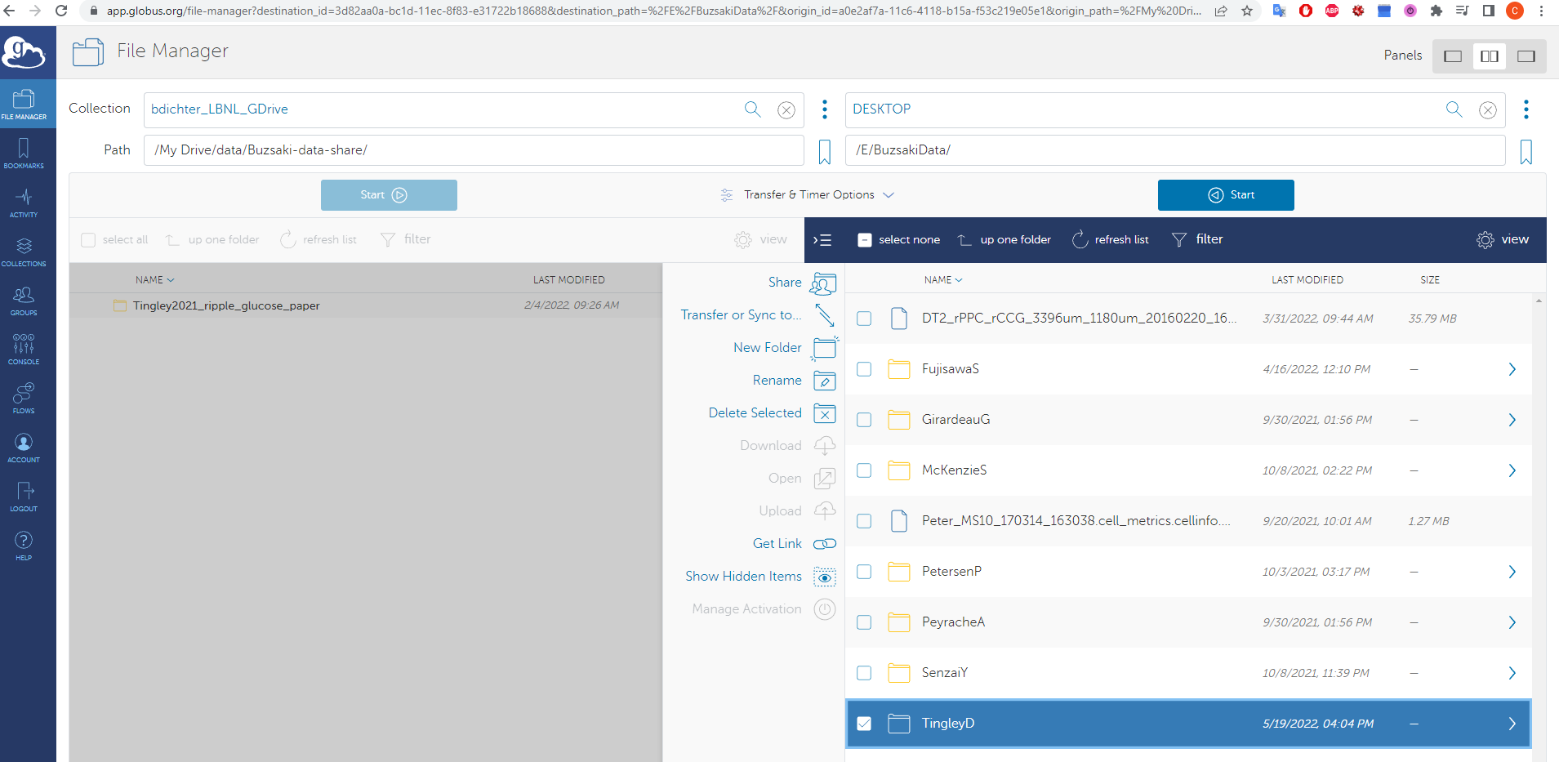Screen dimensions: 1559x762
Task: Toggle Show Hidden Items
Action: 760,577
